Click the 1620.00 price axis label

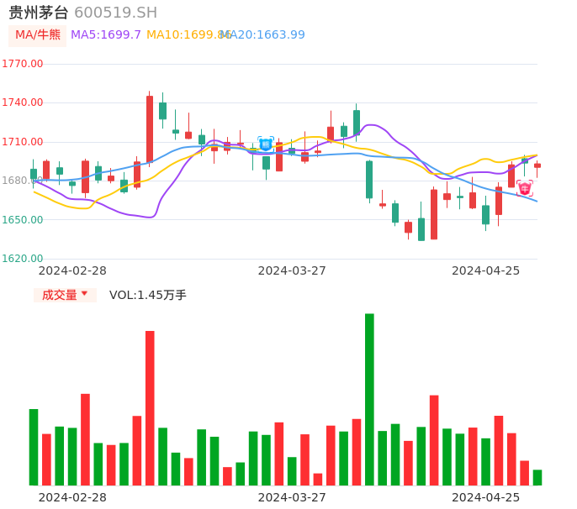pos(23,259)
